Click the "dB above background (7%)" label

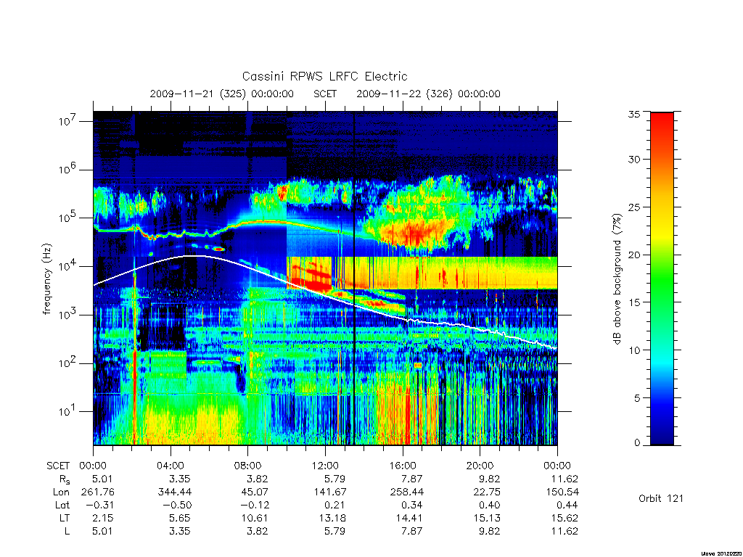click(x=617, y=279)
